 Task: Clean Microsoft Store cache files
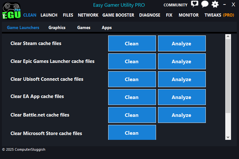click(x=132, y=132)
